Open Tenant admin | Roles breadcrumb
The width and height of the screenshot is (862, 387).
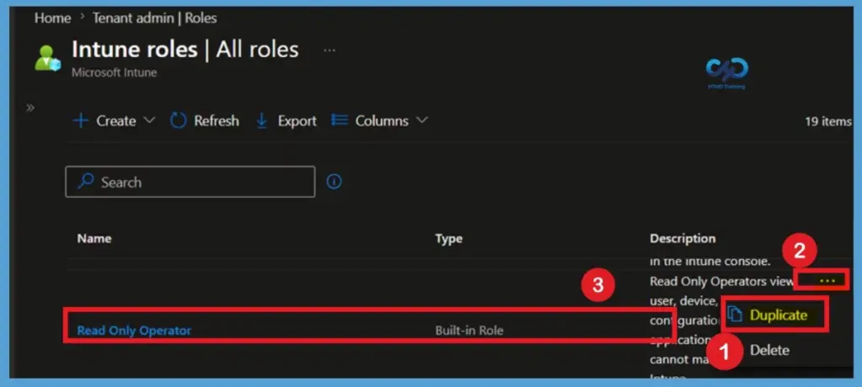(x=155, y=19)
